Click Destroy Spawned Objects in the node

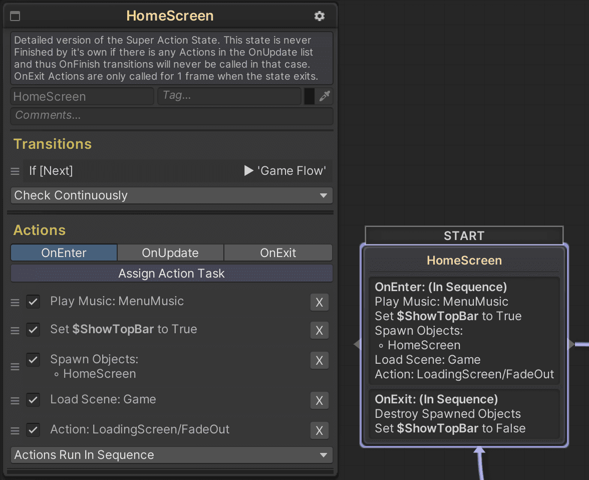(448, 414)
